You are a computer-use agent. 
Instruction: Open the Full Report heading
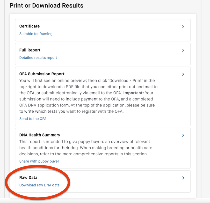click(30, 50)
